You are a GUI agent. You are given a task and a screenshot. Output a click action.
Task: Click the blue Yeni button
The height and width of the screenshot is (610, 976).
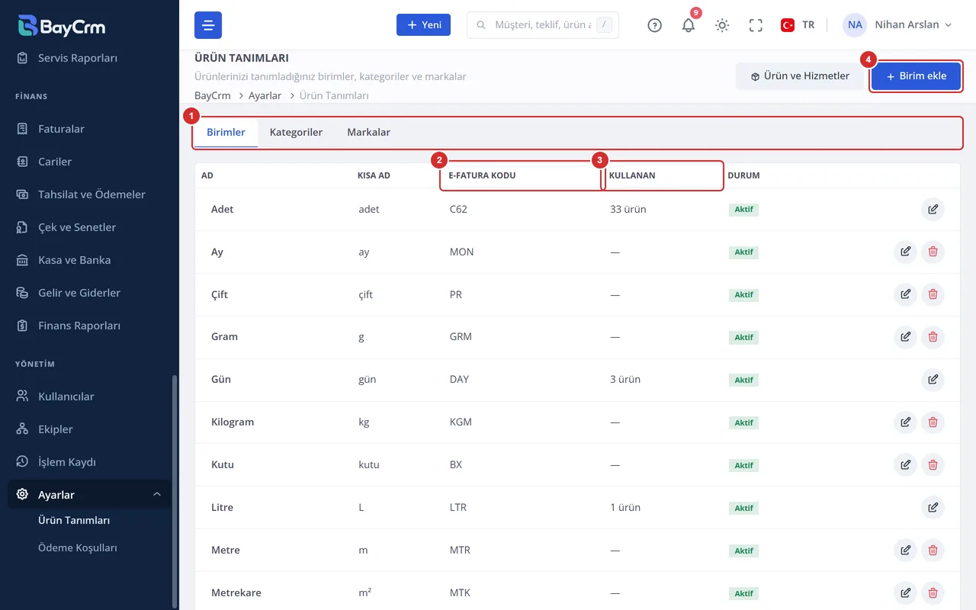(423, 25)
